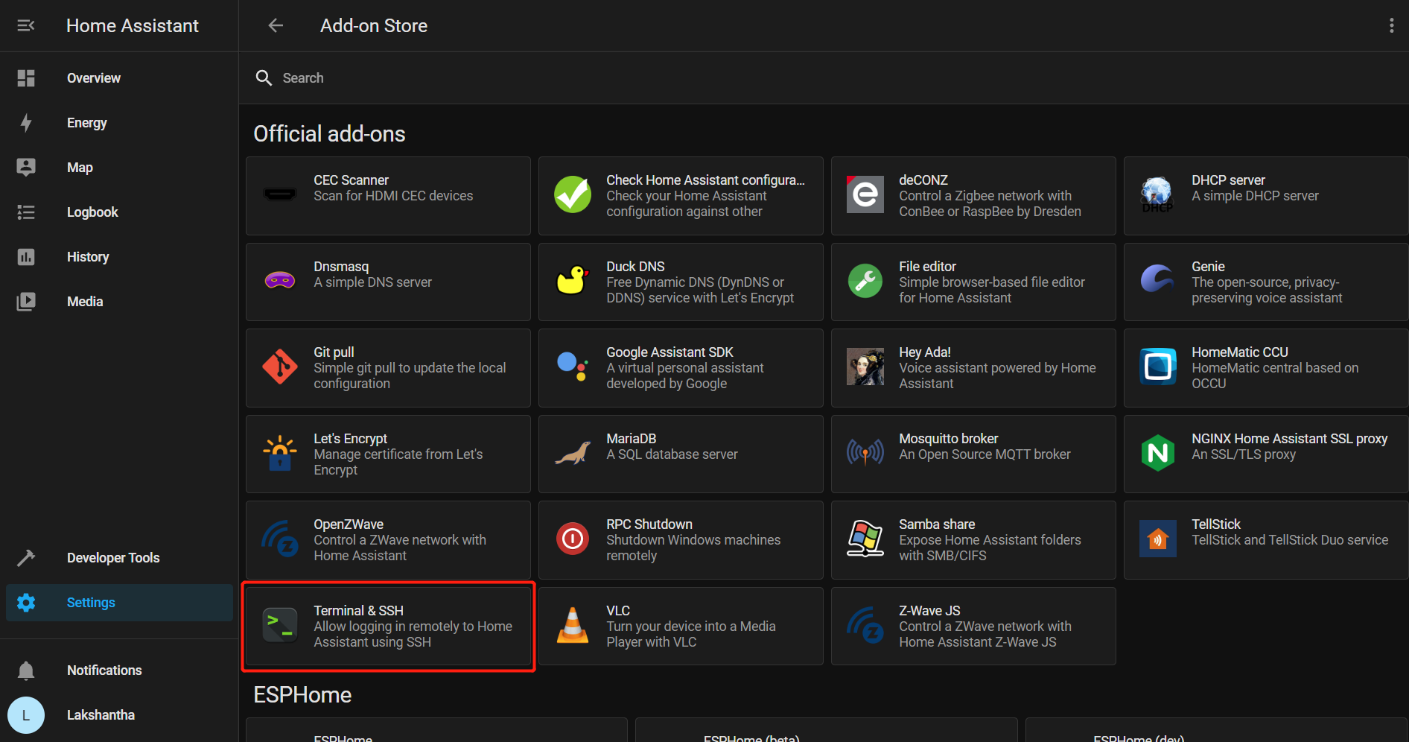Click the ESPHome section heading
This screenshot has width=1409, height=742.
302,695
